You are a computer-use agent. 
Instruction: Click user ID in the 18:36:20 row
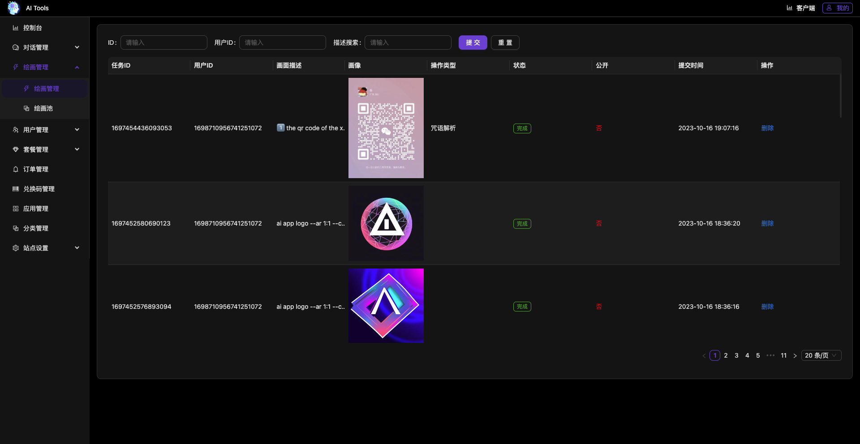coord(228,223)
